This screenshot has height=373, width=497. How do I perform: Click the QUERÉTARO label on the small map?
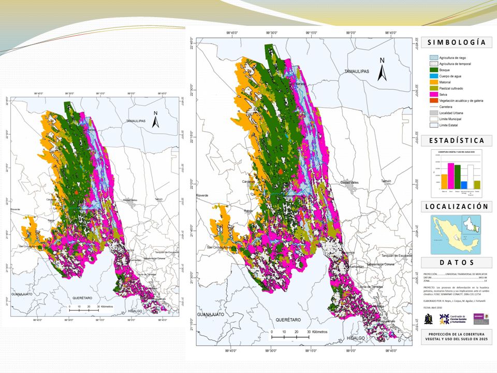pyautogui.click(x=82, y=298)
